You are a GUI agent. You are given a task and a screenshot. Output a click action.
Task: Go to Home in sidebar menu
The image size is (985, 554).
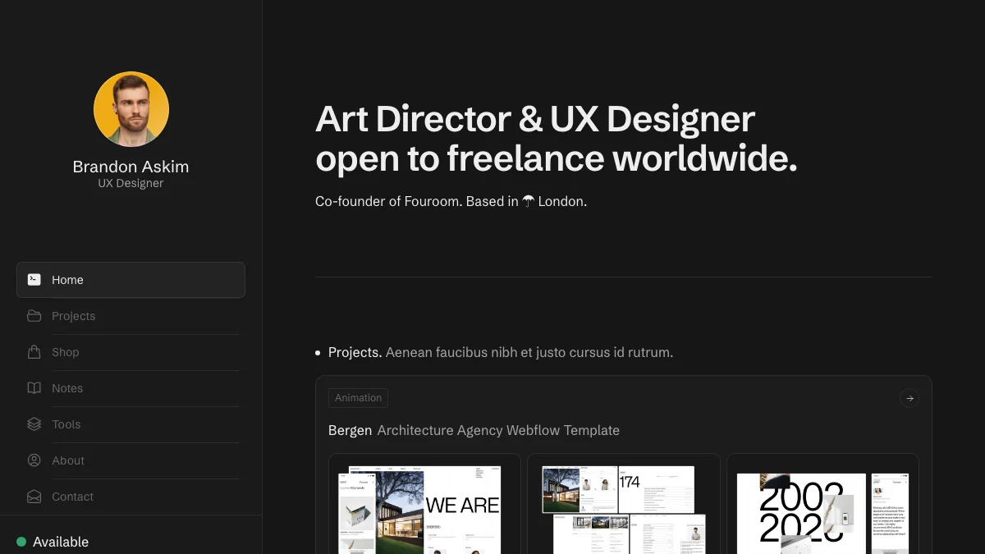(x=131, y=280)
